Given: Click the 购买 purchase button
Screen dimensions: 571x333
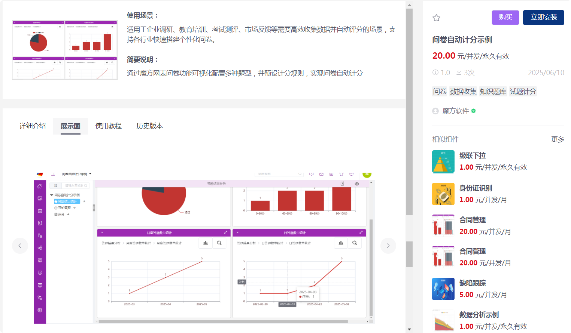Looking at the screenshot, I should tap(505, 18).
